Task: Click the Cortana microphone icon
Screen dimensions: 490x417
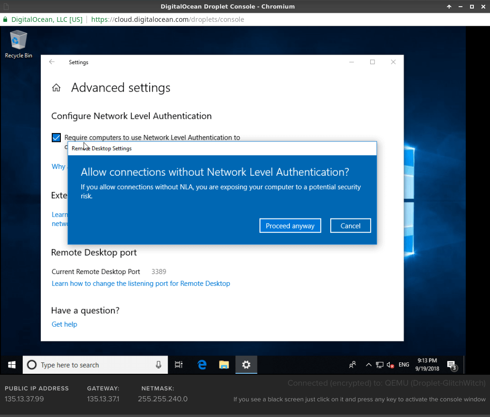Action: [x=158, y=365]
